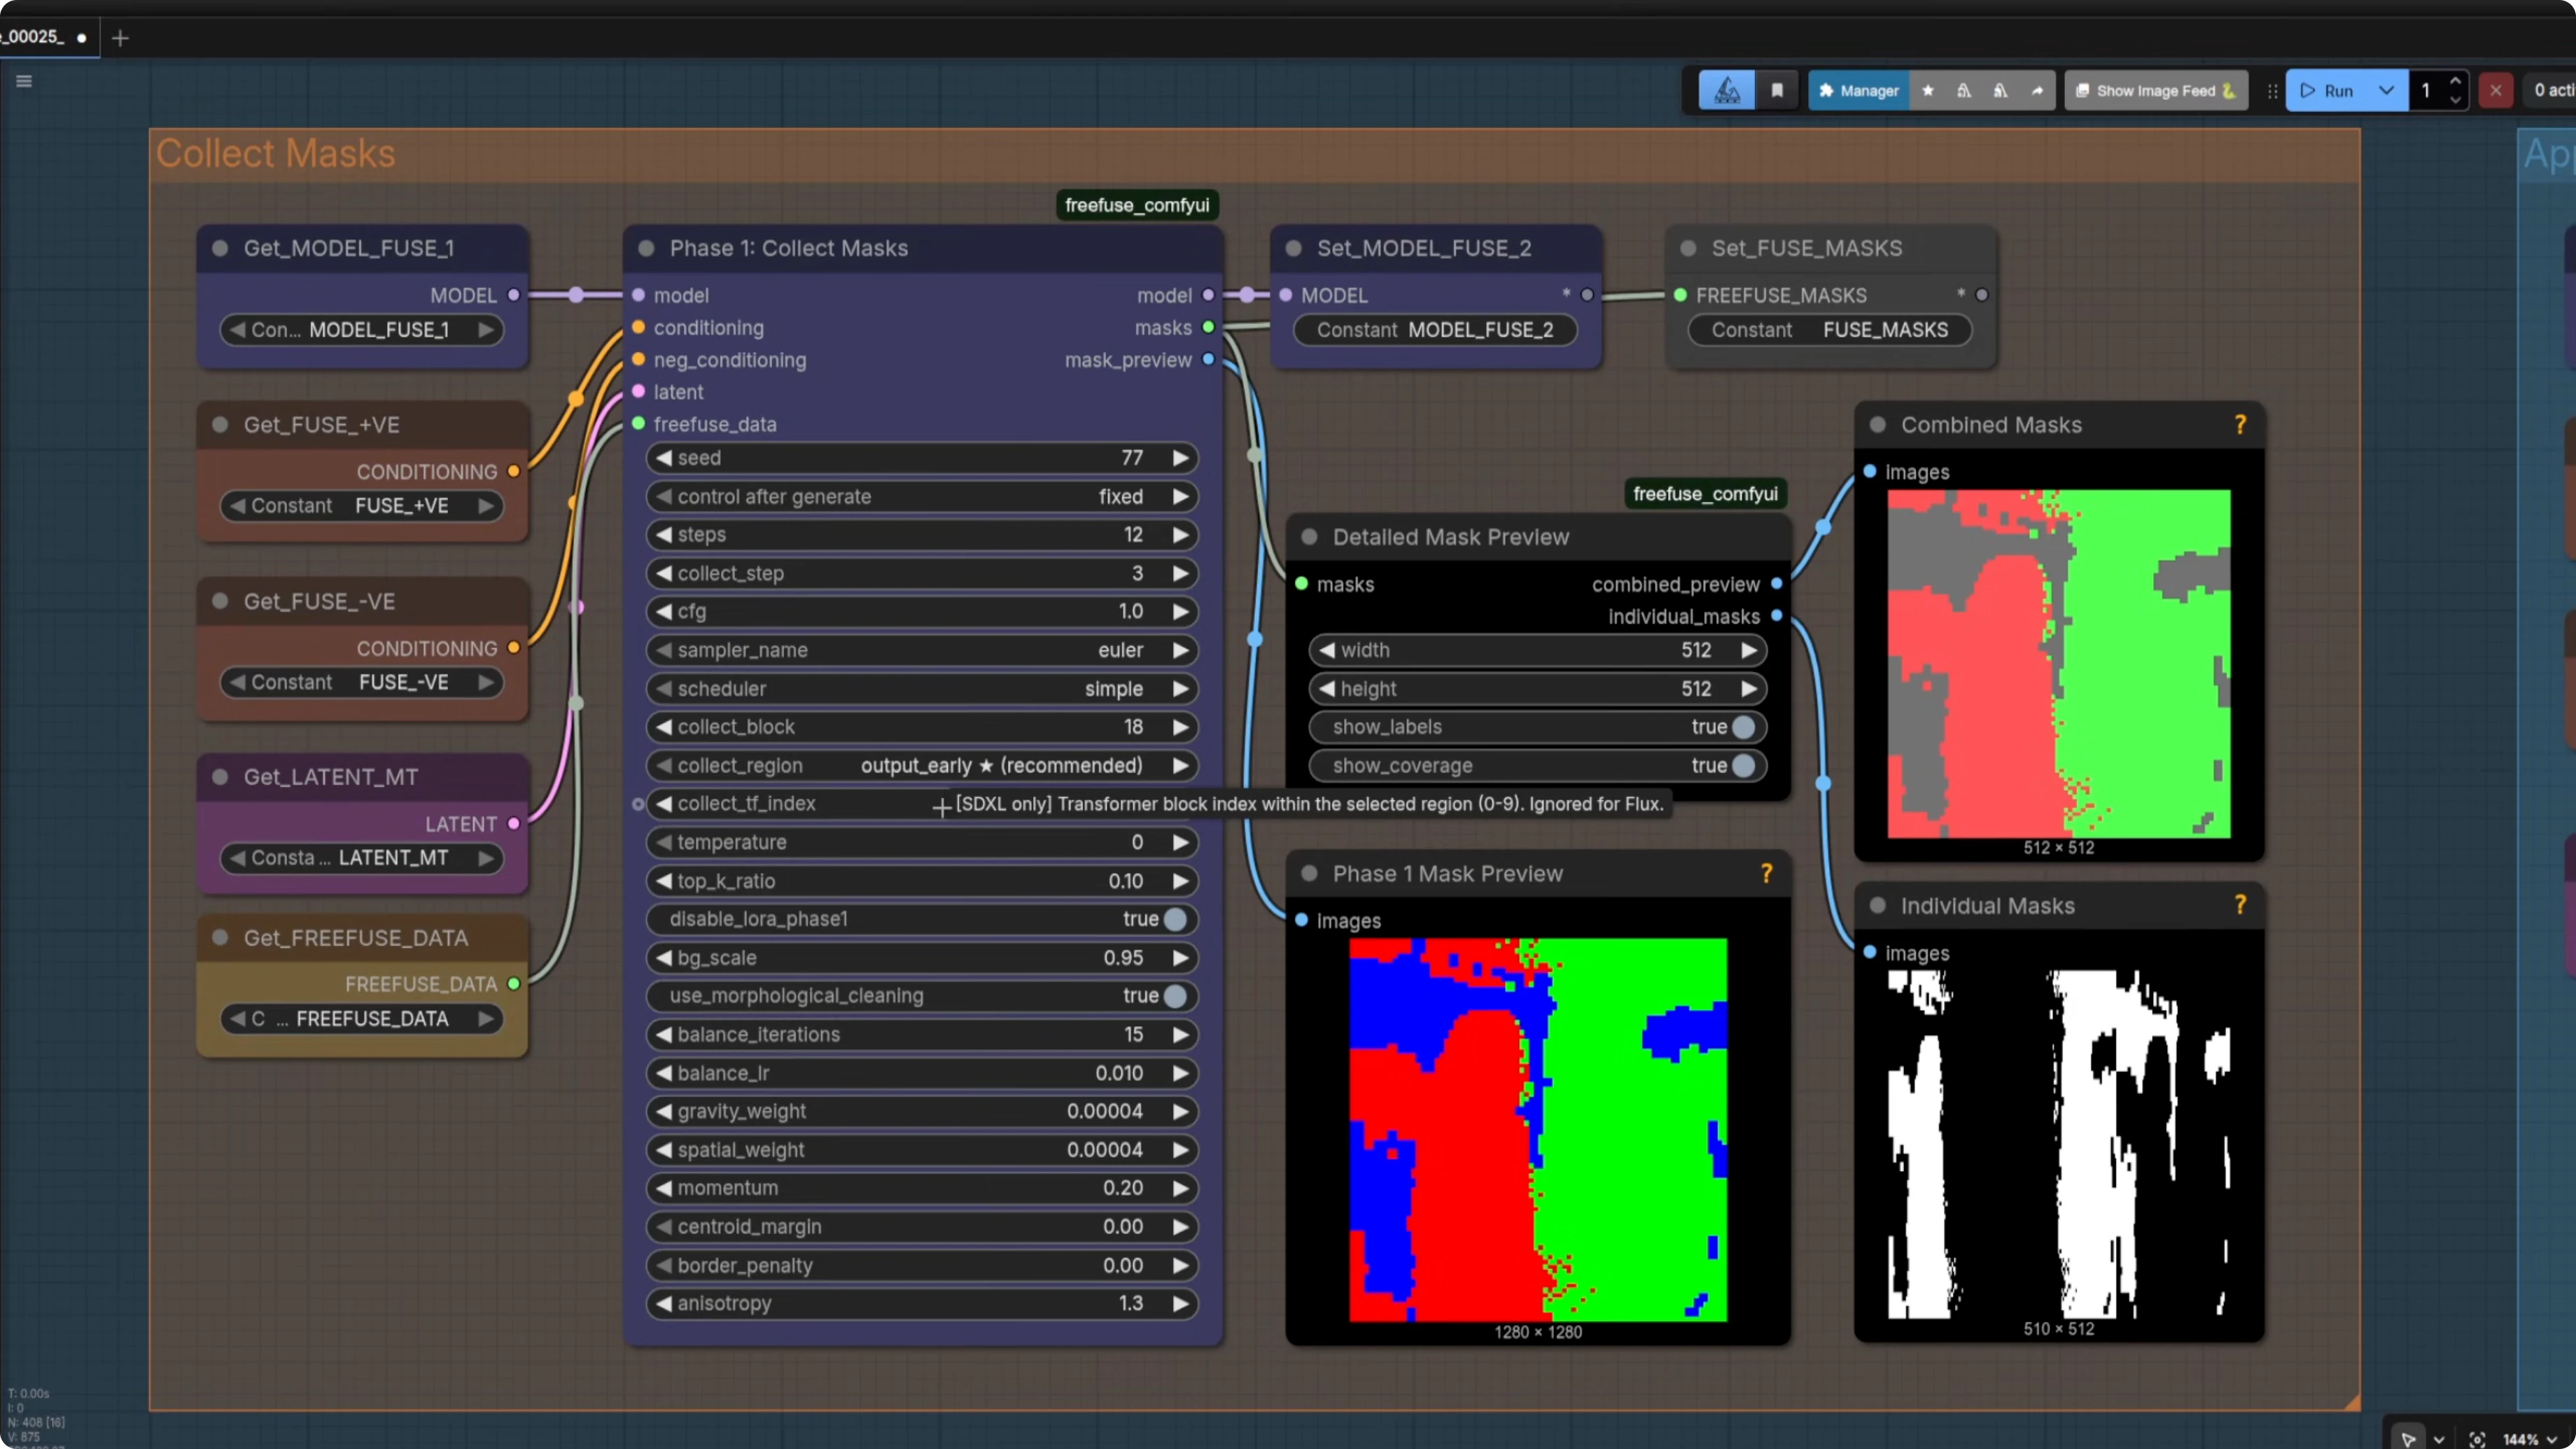2576x1449 pixels.
Task: Toggle show_labels in Detailed Mask Preview
Action: (x=1743, y=727)
